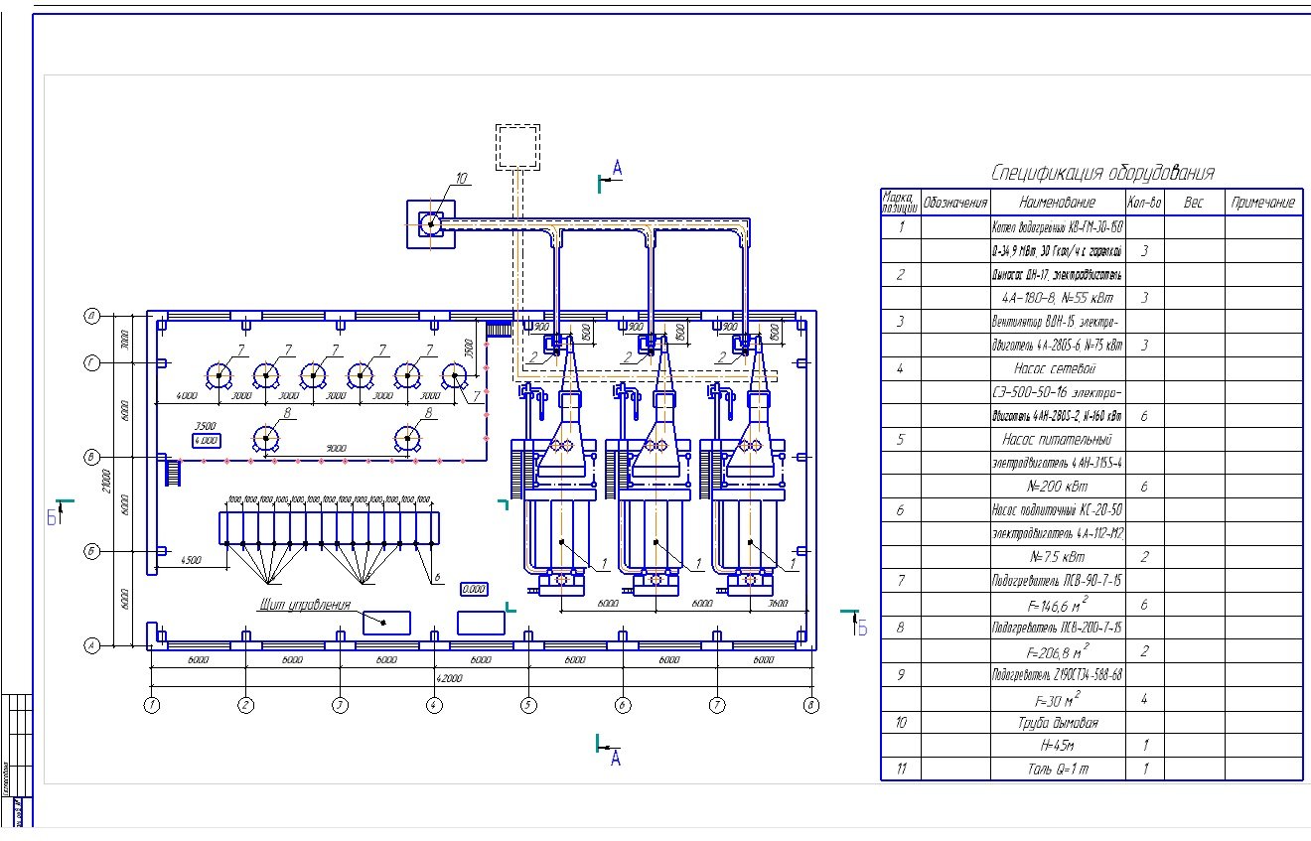The width and height of the screenshot is (1311, 841).
Task: Click the "Наименование" column header
Action: click(1058, 203)
